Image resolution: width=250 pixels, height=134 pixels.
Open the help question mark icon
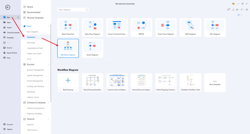(228, 10)
